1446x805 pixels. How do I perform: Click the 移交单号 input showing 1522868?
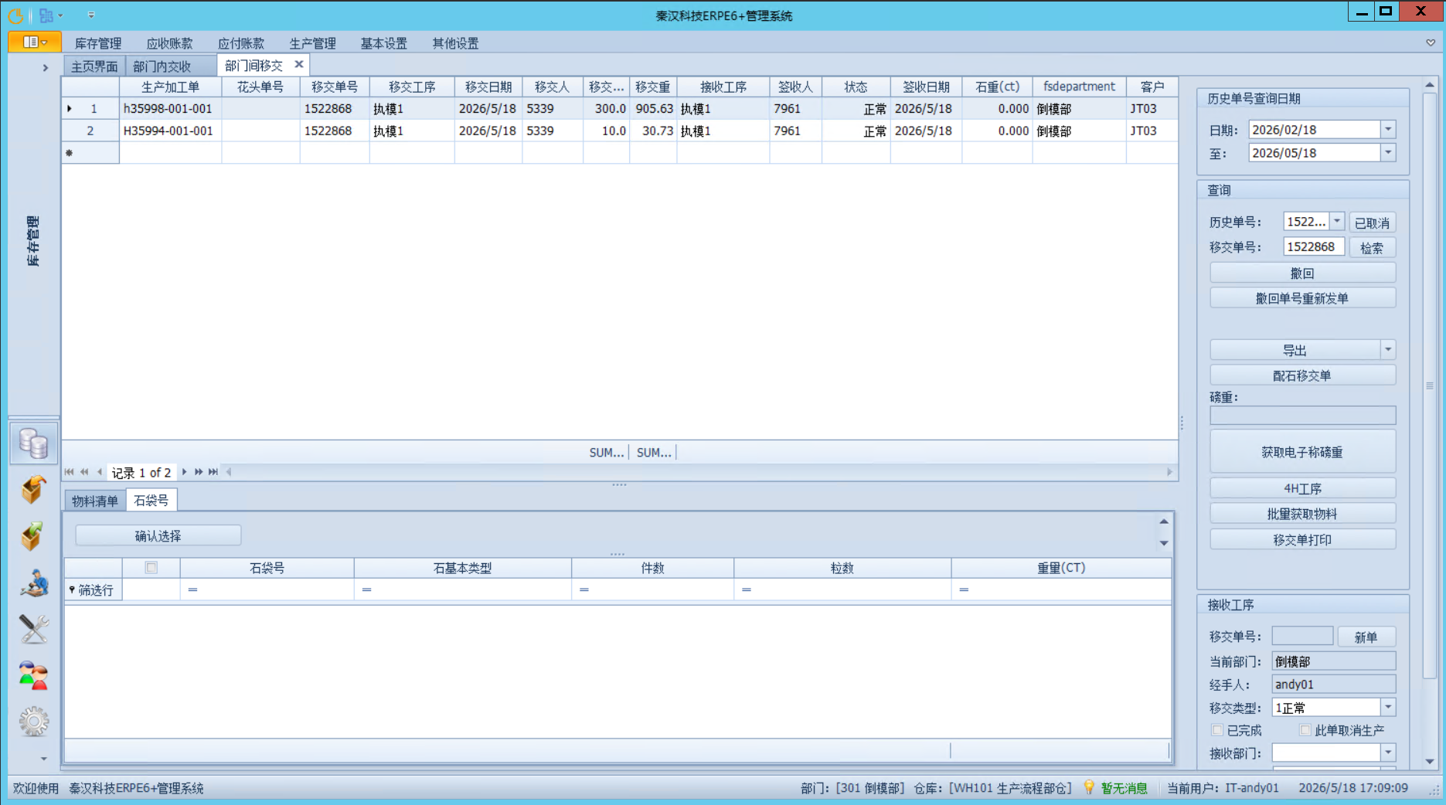click(1314, 247)
